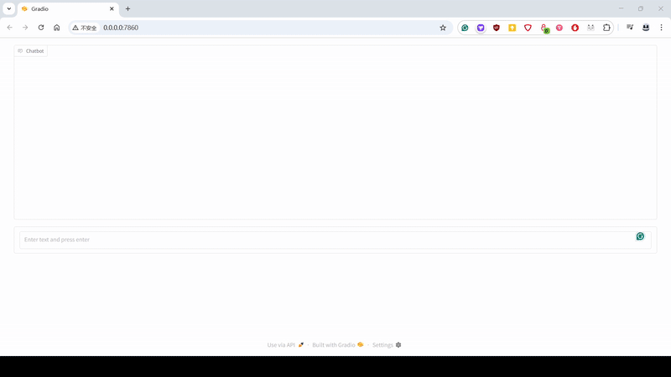Open the greyed-out face extension
Image resolution: width=671 pixels, height=377 pixels.
(x=590, y=28)
